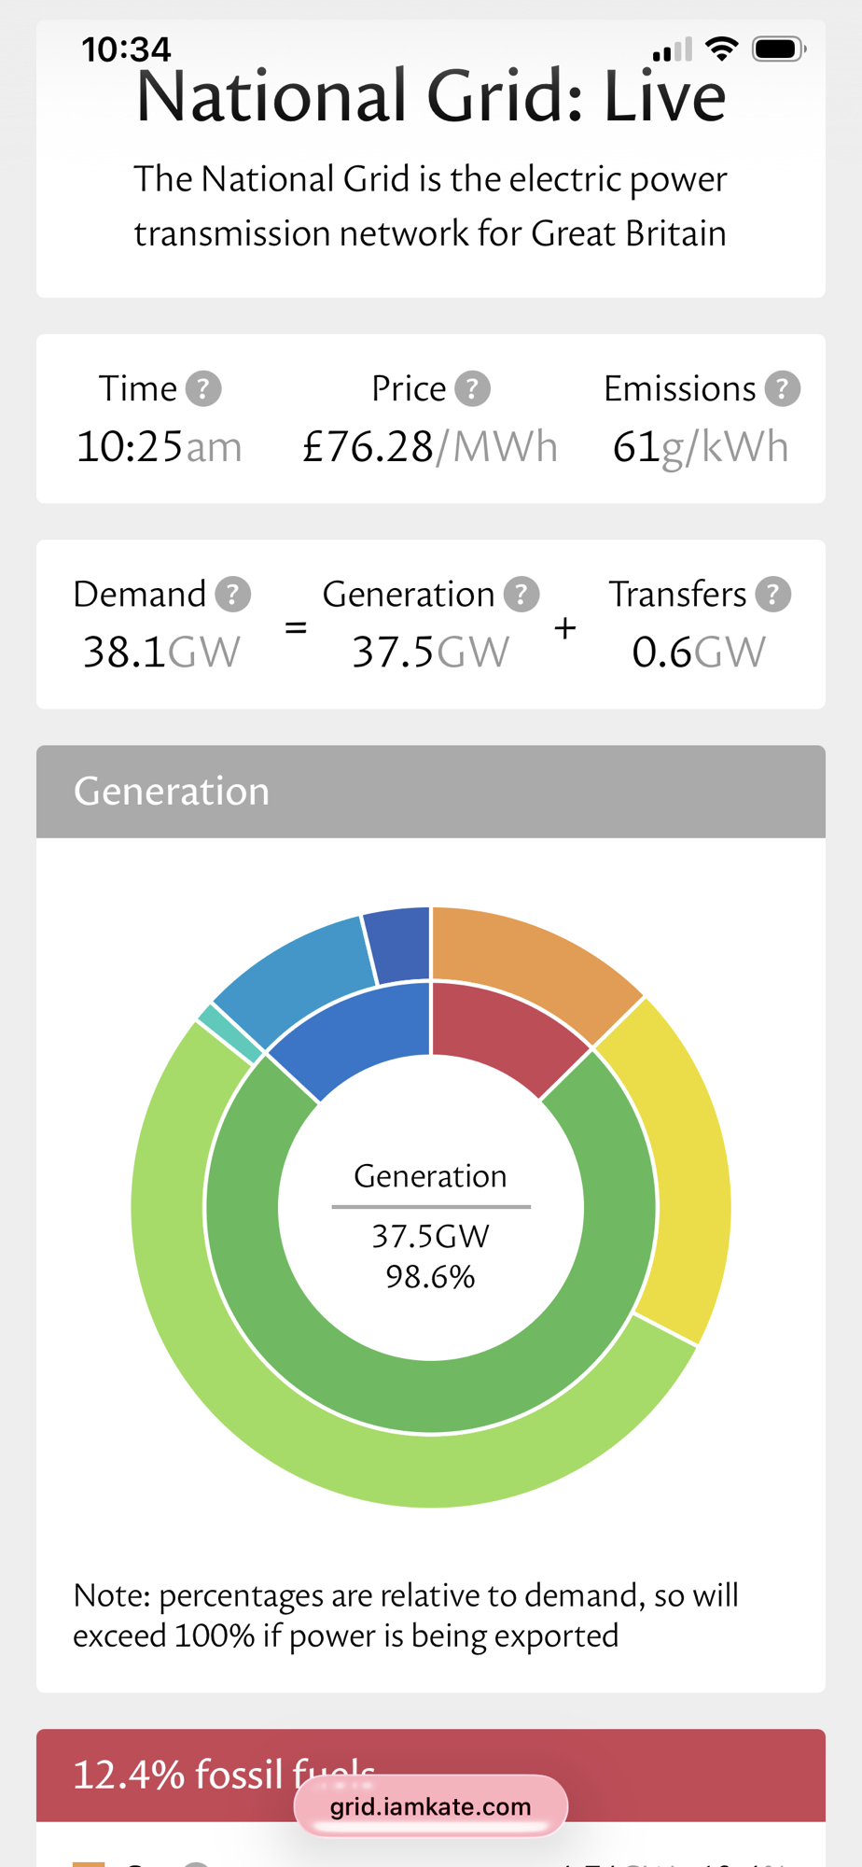Tap the help icon next to Time
The image size is (862, 1867).
click(x=203, y=388)
